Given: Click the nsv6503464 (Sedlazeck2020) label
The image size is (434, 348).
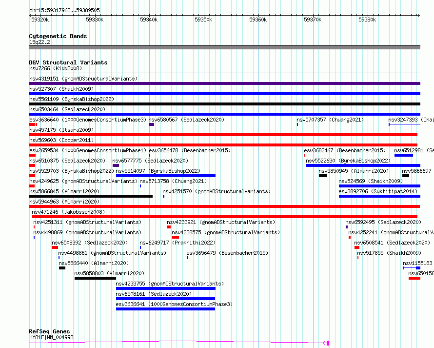Looking at the screenshot, I should click(x=67, y=109).
